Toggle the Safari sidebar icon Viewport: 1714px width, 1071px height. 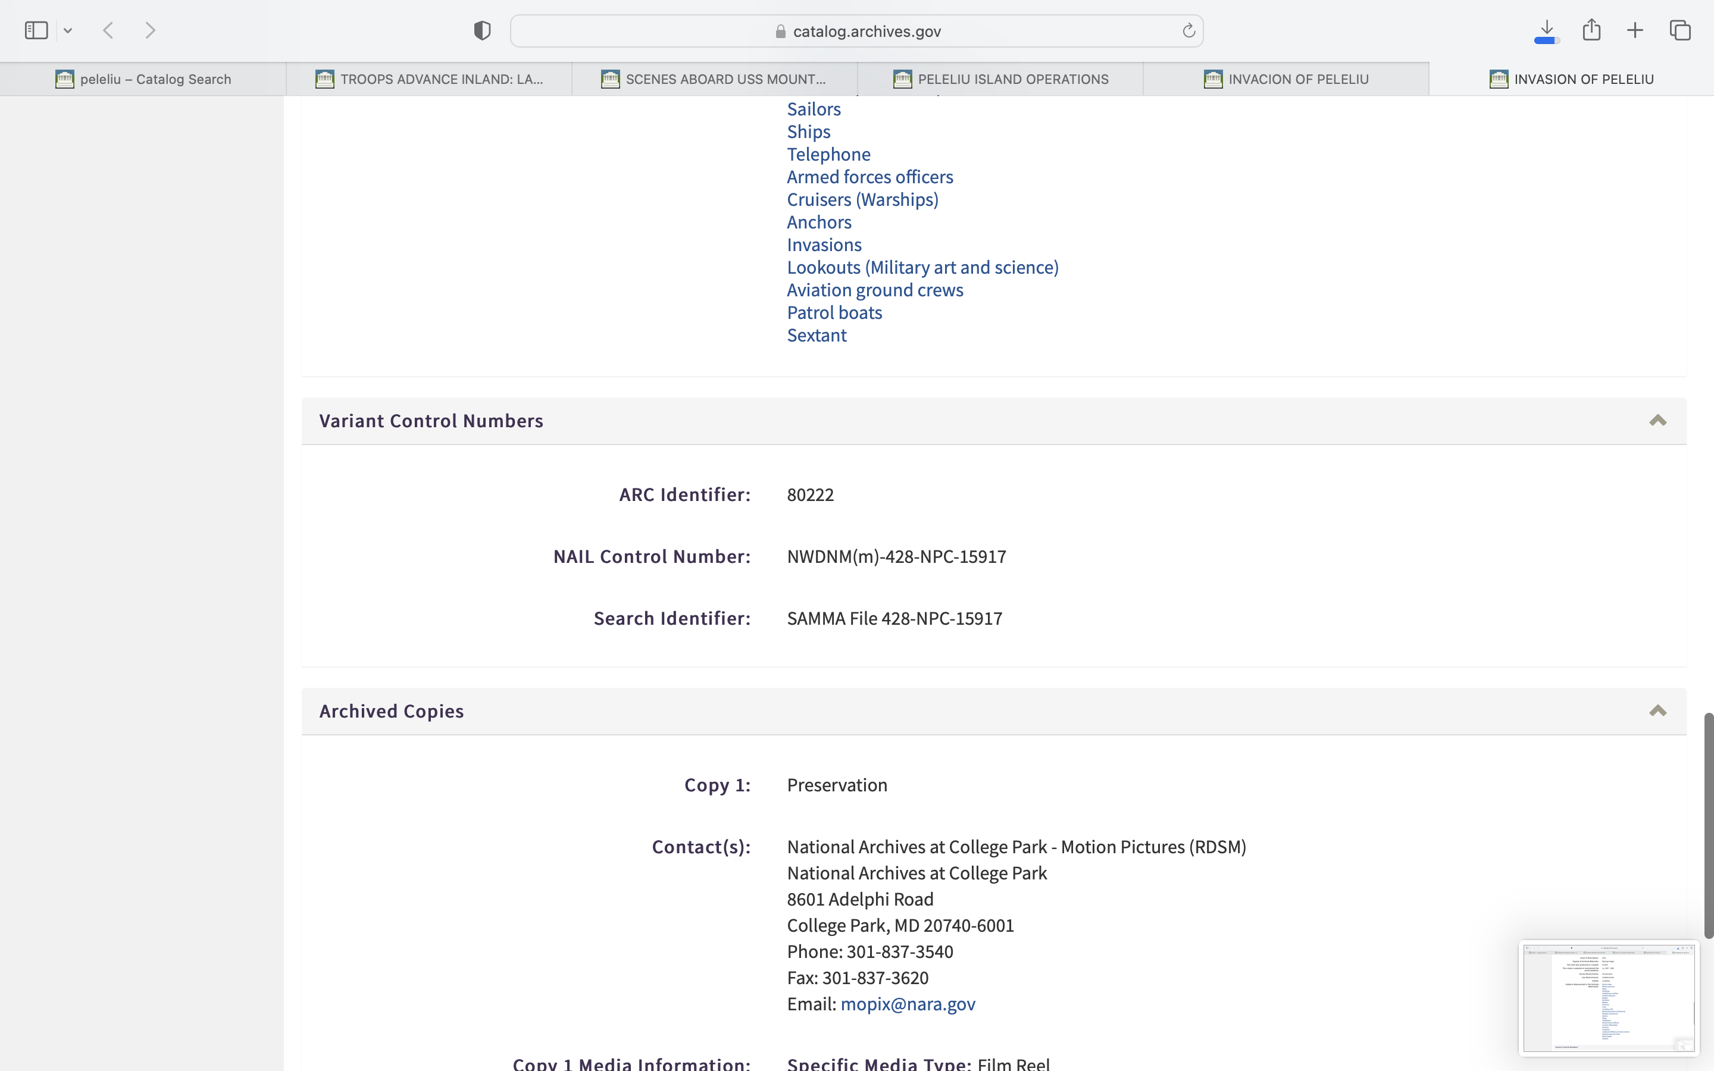pyautogui.click(x=36, y=30)
